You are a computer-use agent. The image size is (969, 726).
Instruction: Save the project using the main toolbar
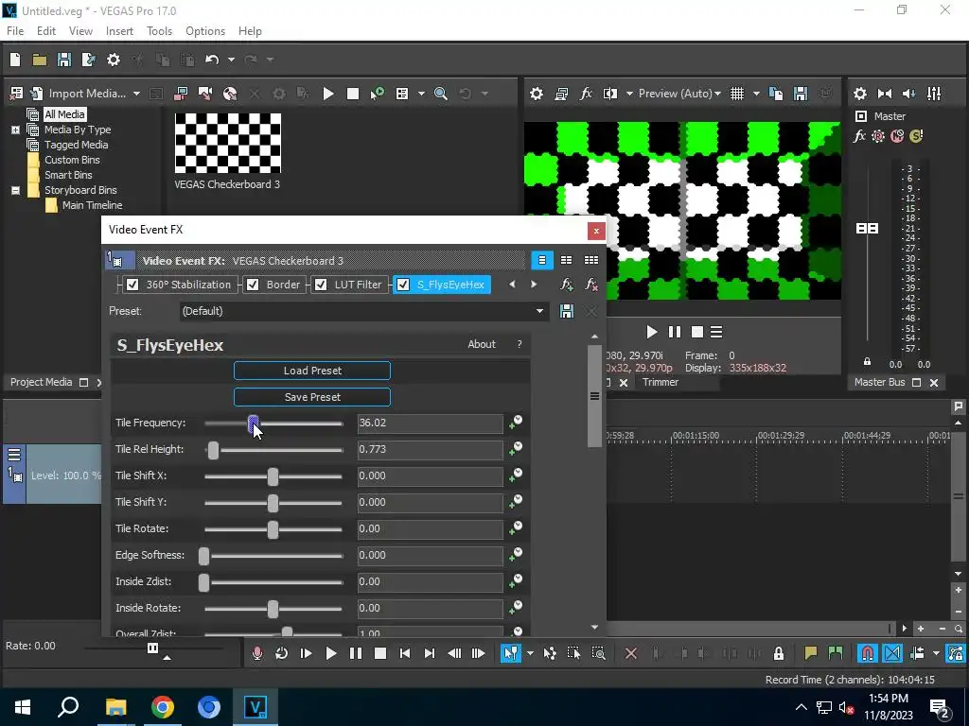pyautogui.click(x=63, y=60)
